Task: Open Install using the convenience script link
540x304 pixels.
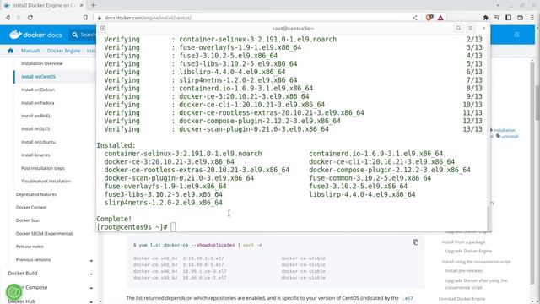Action: (x=476, y=262)
